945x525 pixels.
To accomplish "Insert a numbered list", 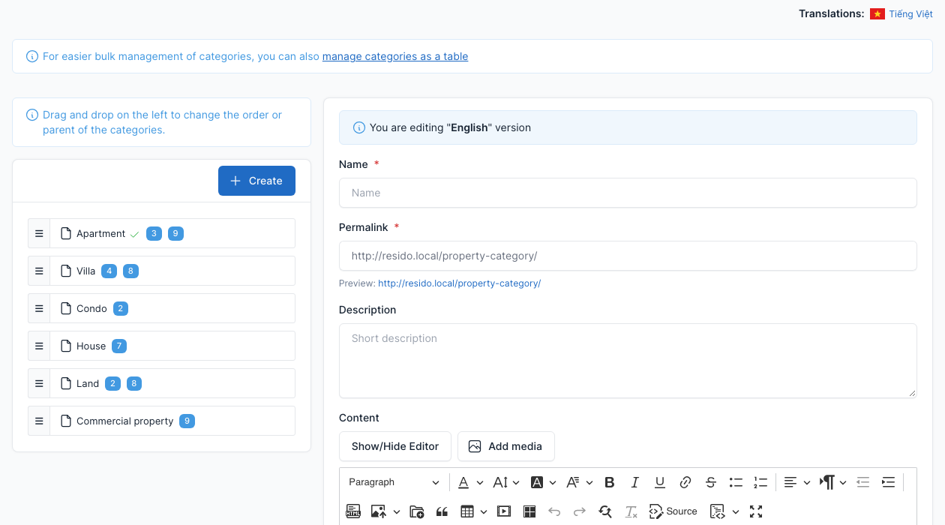I will [x=760, y=482].
